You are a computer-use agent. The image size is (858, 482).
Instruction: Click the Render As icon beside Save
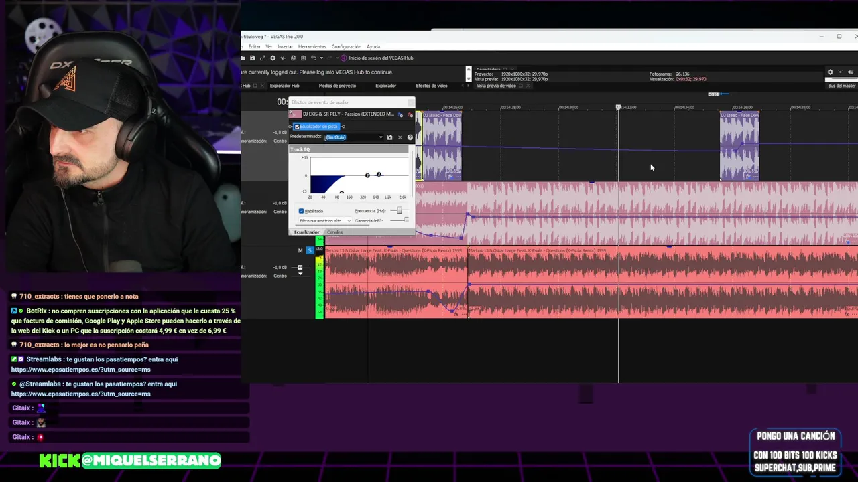(x=263, y=58)
